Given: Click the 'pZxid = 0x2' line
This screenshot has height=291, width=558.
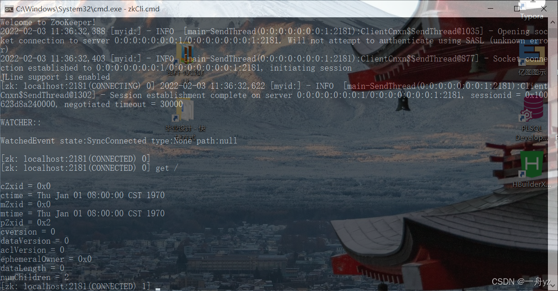Looking at the screenshot, I should (x=26, y=222).
